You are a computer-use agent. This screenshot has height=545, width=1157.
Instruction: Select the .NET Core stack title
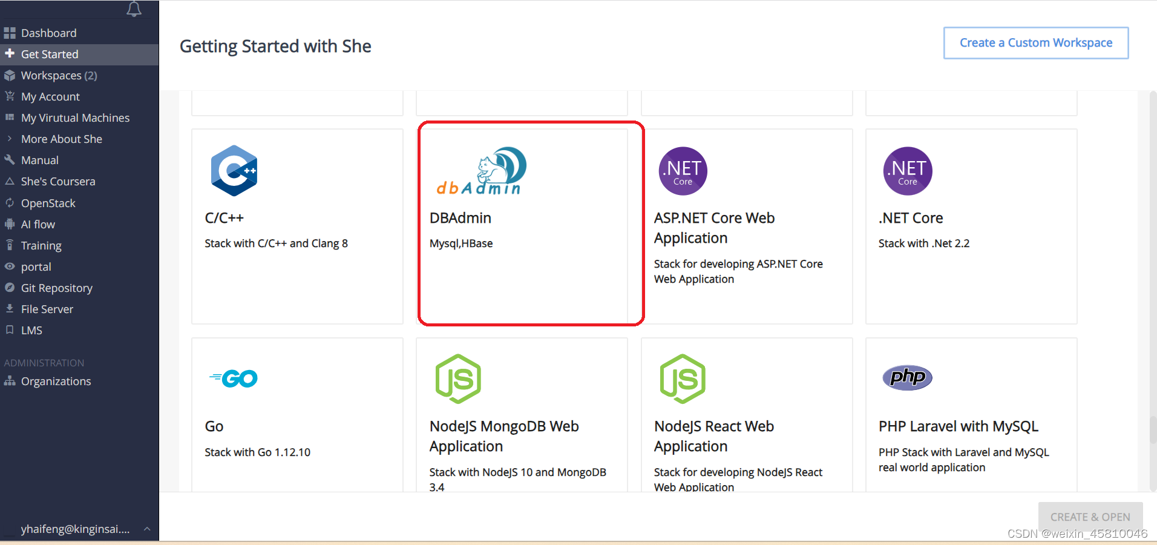click(911, 218)
